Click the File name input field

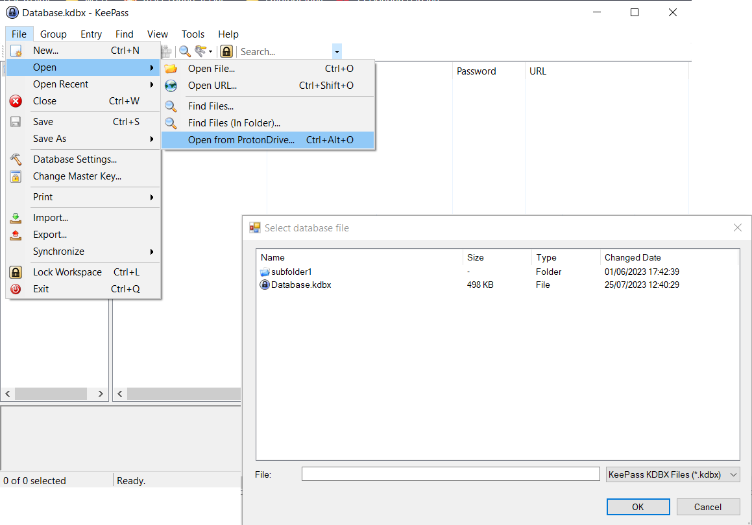450,474
